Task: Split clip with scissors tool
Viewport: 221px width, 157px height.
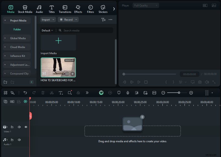Action: coord(52,93)
